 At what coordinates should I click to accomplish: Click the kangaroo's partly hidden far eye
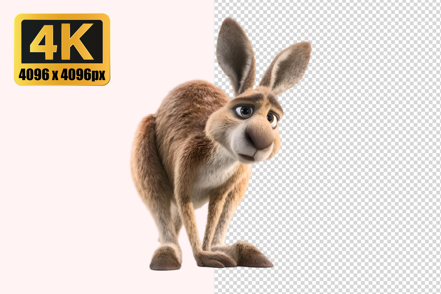click(271, 118)
